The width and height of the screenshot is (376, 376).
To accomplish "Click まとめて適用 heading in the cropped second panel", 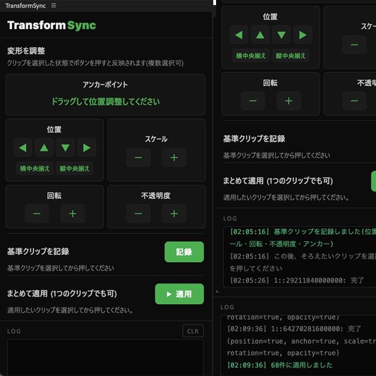I will tap(278, 181).
